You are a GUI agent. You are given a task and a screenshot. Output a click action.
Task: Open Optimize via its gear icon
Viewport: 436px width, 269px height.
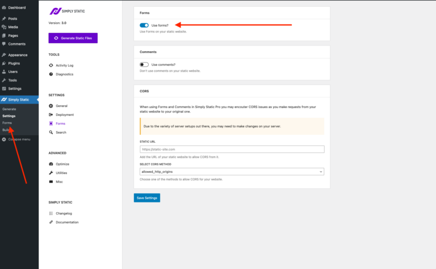click(x=51, y=164)
